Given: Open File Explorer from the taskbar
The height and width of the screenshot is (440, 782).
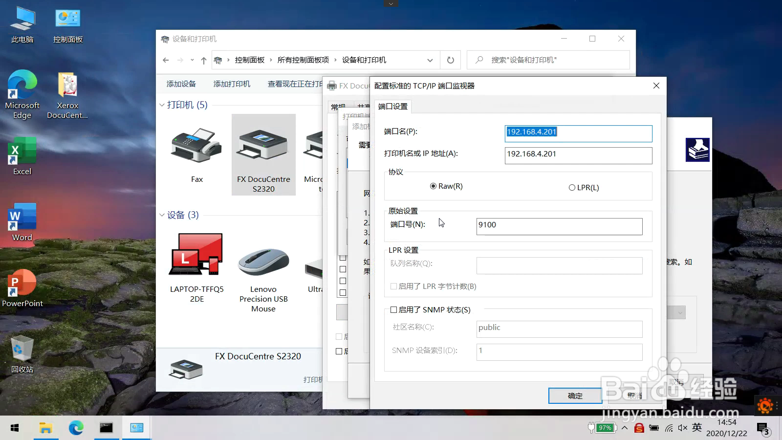Looking at the screenshot, I should pyautogui.click(x=45, y=428).
